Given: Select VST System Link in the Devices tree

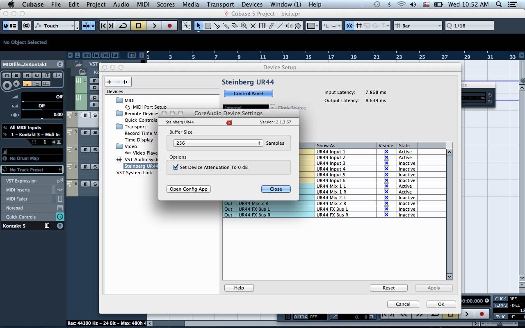Looking at the screenshot, I should (x=134, y=173).
